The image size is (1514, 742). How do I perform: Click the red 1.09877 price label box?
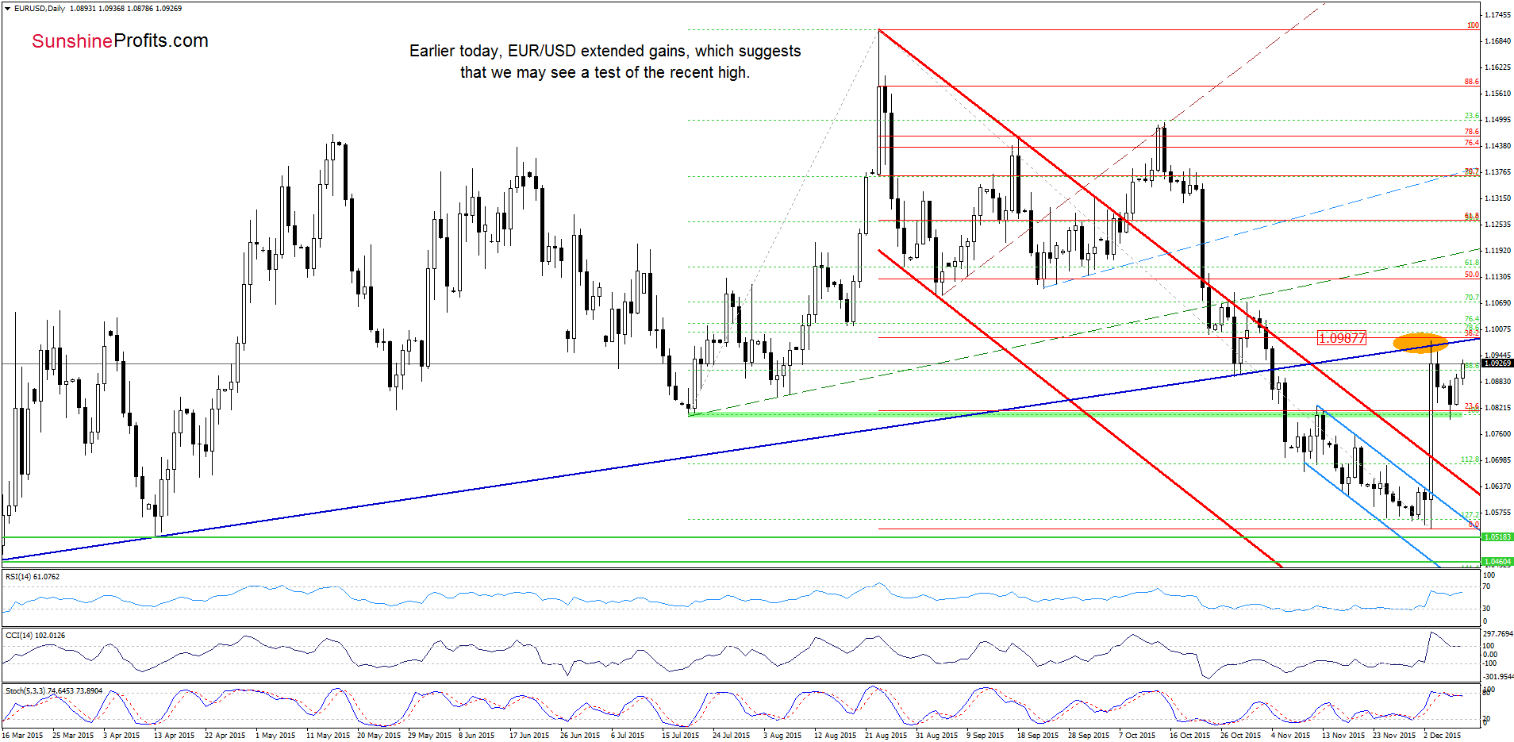1341,338
